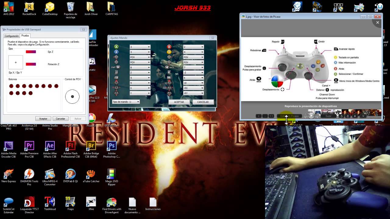This screenshot has width=390, height=219.
Task: Click CANCELAR in Ajustes Mando
Action: click(x=203, y=102)
